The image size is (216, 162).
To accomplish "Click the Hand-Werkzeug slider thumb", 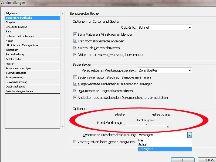I will click(x=168, y=126).
